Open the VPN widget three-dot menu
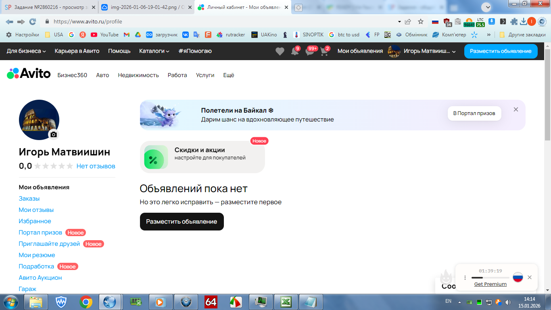551x310 pixels. click(465, 278)
